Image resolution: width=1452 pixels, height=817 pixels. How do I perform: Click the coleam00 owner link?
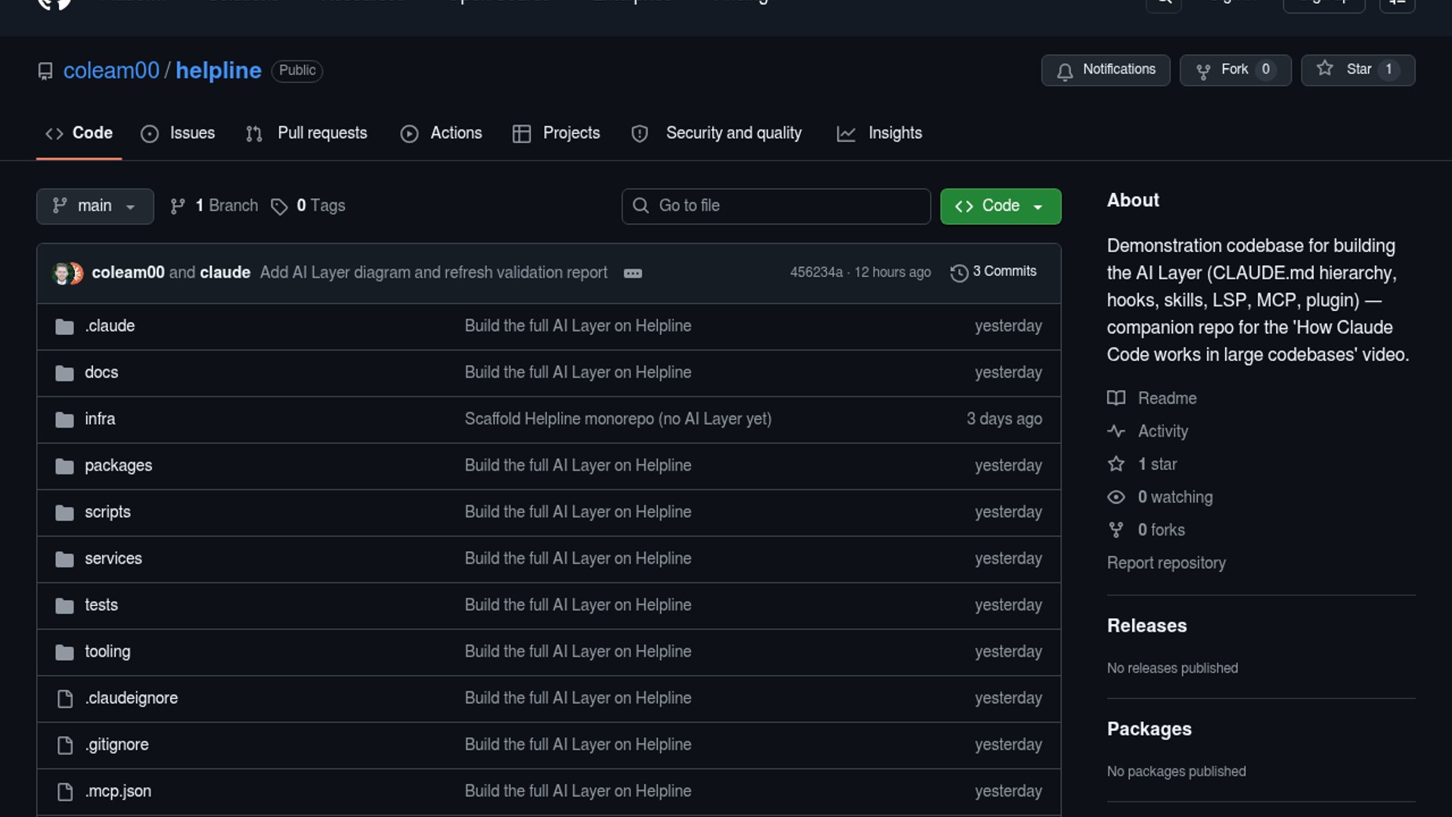coord(111,70)
